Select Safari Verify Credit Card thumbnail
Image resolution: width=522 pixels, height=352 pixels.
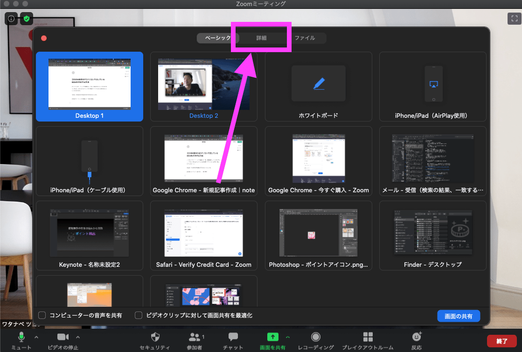point(204,235)
